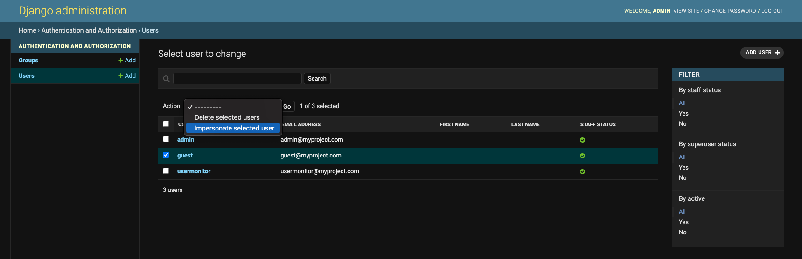Click usermonitor@myproject.com email cell
The height and width of the screenshot is (259, 802).
click(320, 171)
